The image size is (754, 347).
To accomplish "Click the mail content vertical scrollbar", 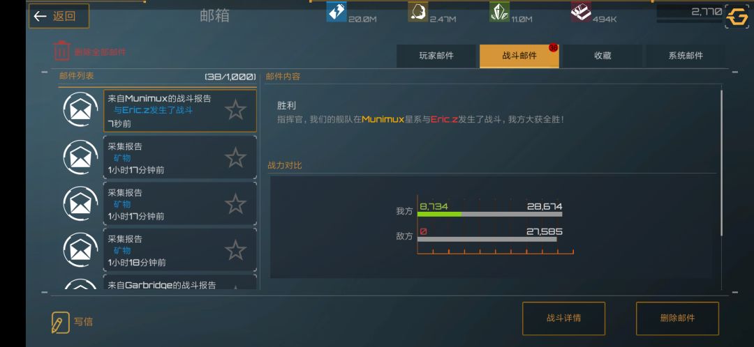I will [722, 162].
